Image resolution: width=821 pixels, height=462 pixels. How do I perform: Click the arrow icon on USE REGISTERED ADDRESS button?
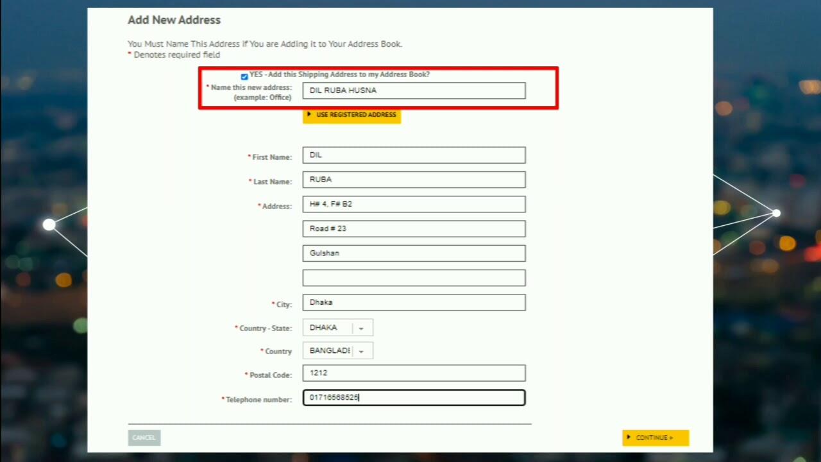pos(309,114)
